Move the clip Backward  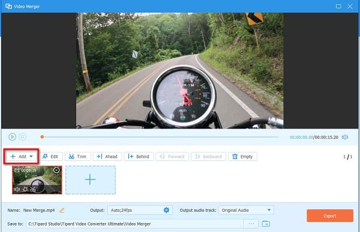point(208,157)
